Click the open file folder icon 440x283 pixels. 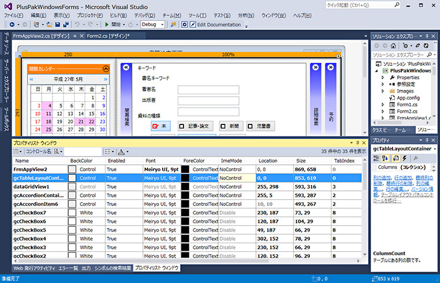pos(49,25)
